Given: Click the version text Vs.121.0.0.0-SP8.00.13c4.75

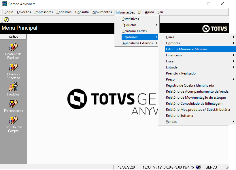Looking at the screenshot, I should pyautogui.click(x=173, y=167).
